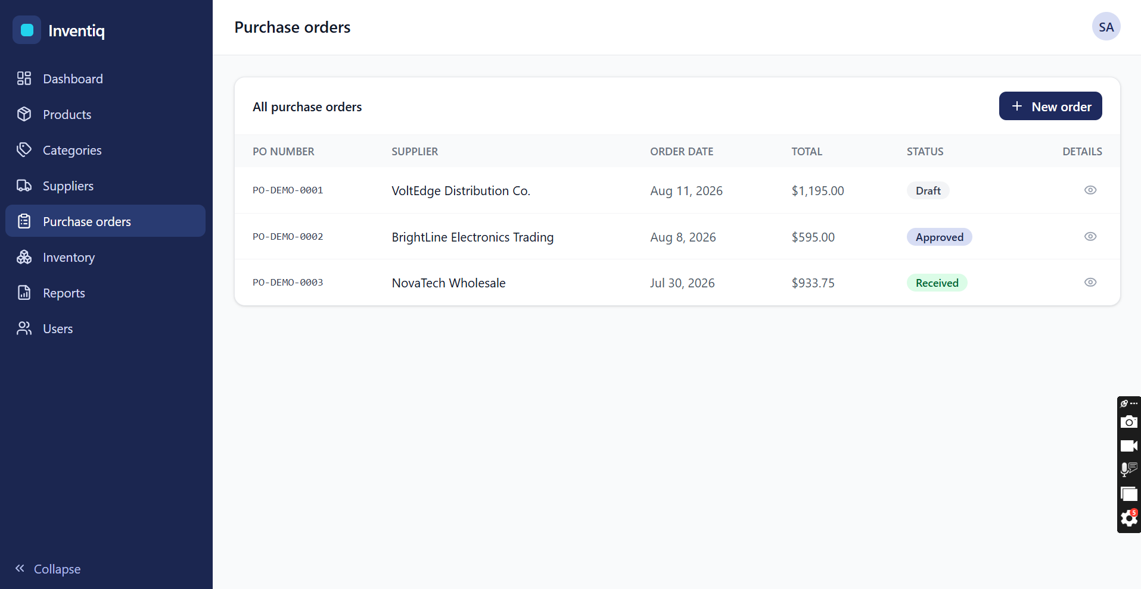Collapse the sidebar
The image size is (1141, 589).
[x=48, y=569]
